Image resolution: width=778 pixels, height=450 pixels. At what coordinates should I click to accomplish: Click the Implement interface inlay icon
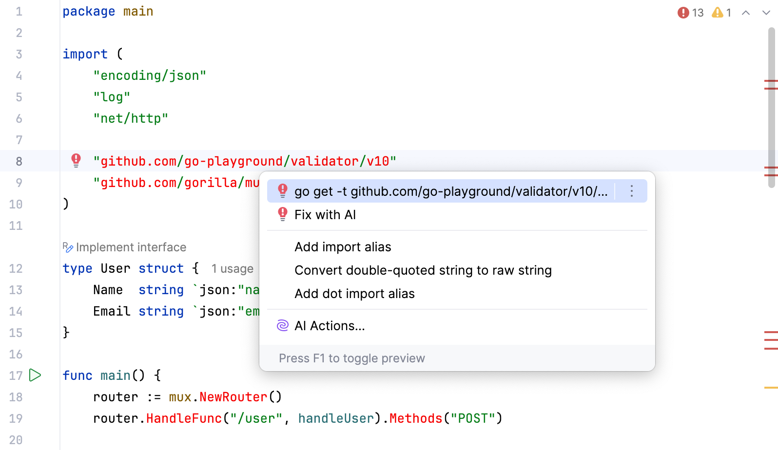(68, 247)
